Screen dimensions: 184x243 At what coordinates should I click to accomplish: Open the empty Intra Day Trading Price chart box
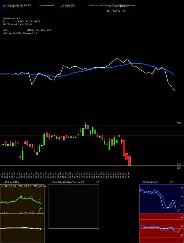[x=74, y=206]
